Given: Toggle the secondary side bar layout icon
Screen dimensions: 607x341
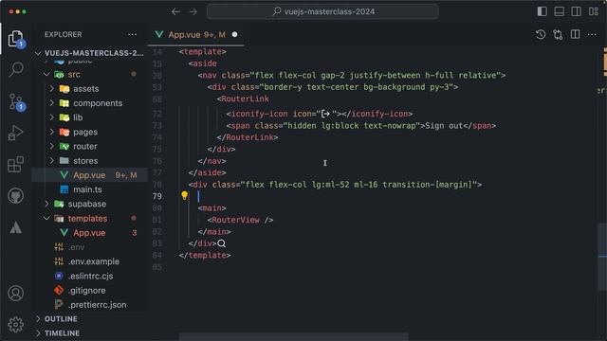Looking at the screenshot, I should click(576, 11).
